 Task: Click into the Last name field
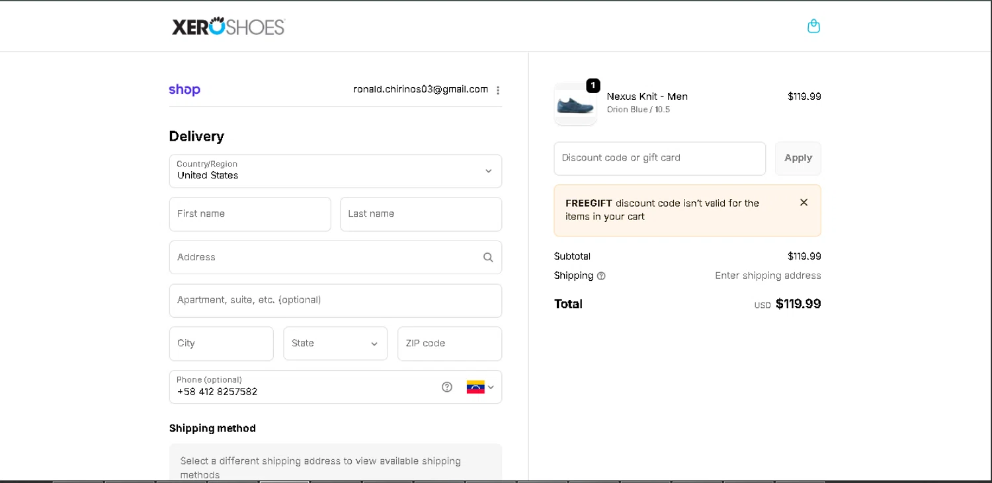(x=421, y=214)
